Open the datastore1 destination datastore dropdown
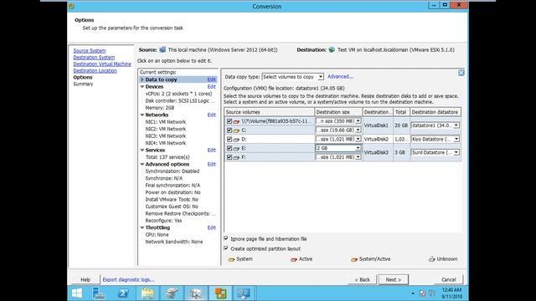The height and width of the screenshot is (301, 536). [x=456, y=125]
